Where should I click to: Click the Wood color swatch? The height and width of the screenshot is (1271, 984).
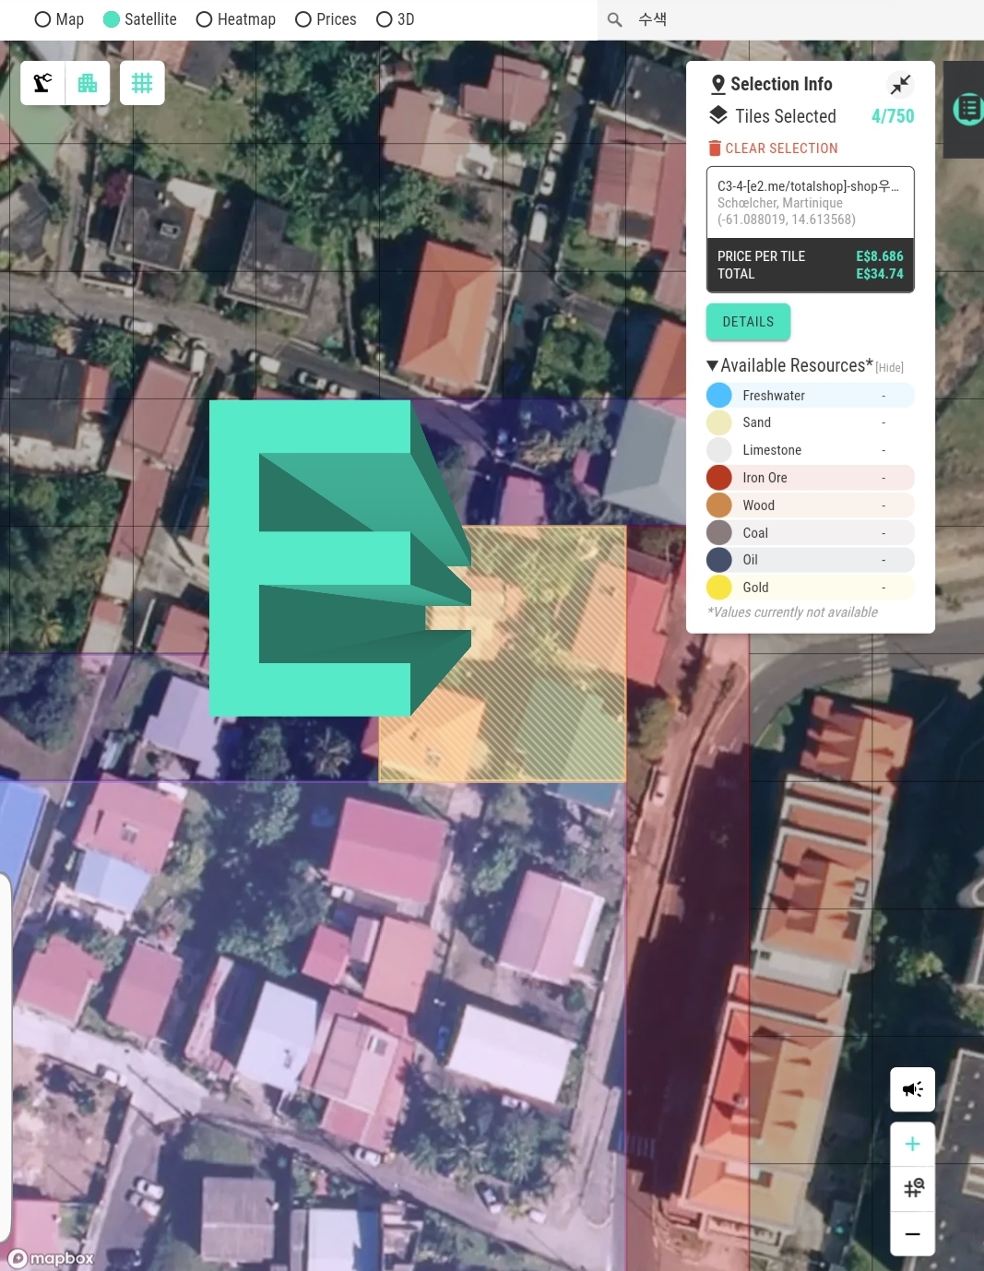tap(719, 505)
